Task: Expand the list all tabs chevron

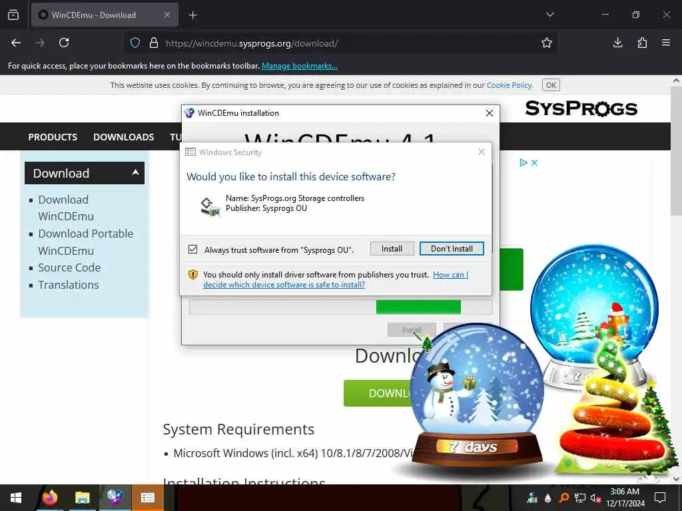Action: click(549, 15)
